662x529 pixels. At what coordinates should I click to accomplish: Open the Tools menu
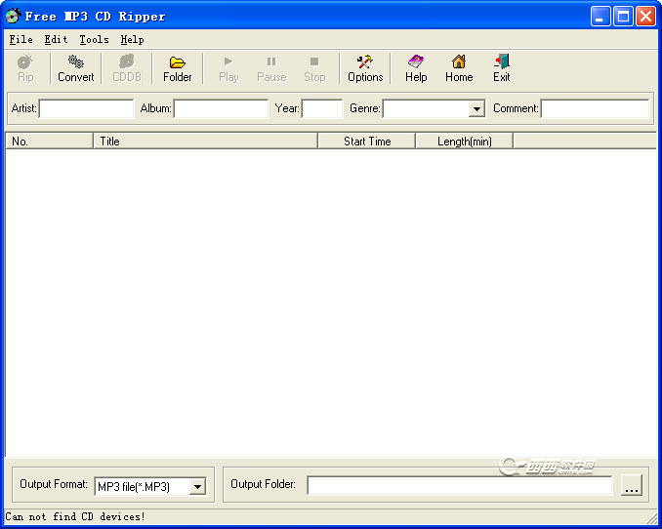pos(94,40)
